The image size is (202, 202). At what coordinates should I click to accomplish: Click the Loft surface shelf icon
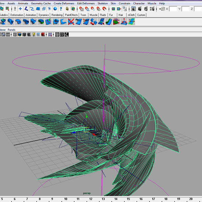tap(11, 22)
